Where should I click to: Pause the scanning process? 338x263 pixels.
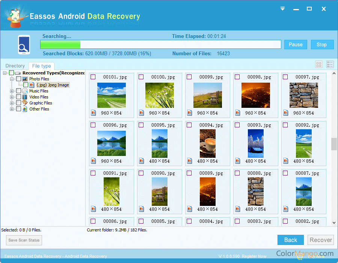[295, 44]
